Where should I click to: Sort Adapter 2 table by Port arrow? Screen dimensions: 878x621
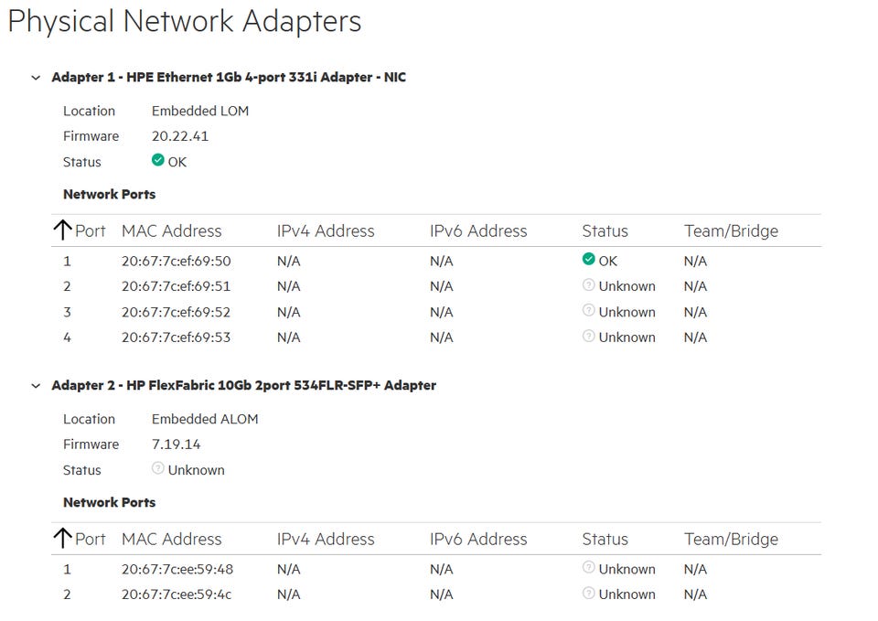(x=63, y=538)
